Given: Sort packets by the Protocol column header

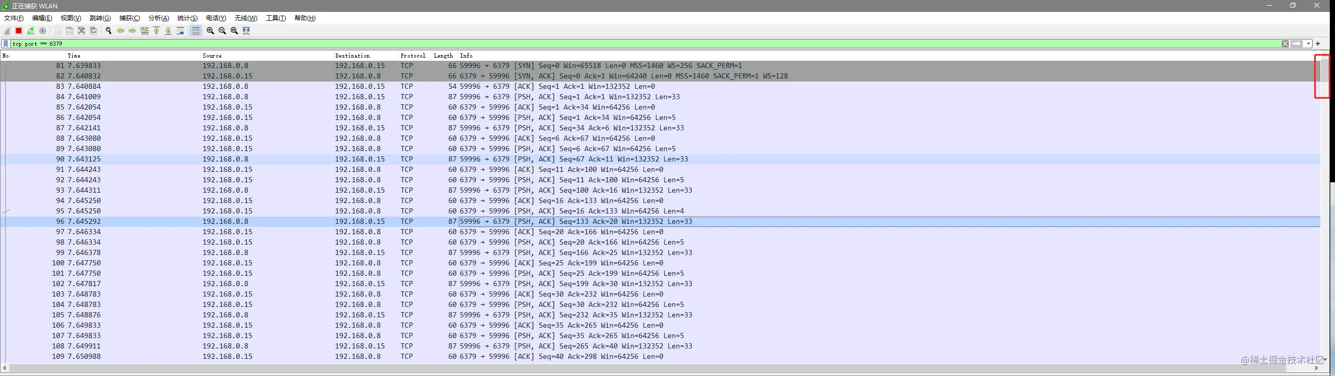Looking at the screenshot, I should pos(413,56).
